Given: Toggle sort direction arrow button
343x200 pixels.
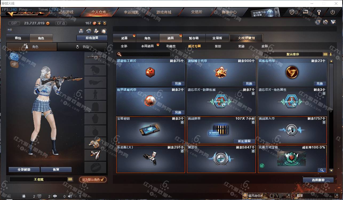Looking at the screenshot, I should point(331,54).
